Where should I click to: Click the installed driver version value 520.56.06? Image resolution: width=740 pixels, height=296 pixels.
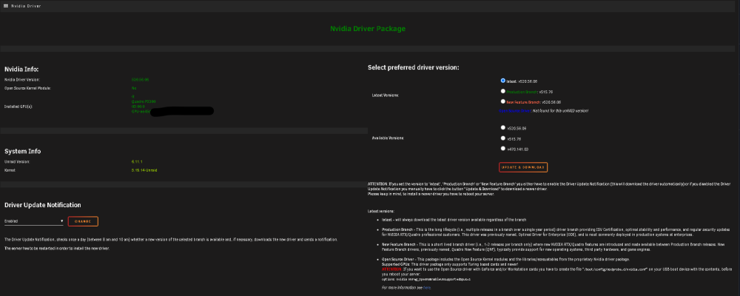point(140,80)
